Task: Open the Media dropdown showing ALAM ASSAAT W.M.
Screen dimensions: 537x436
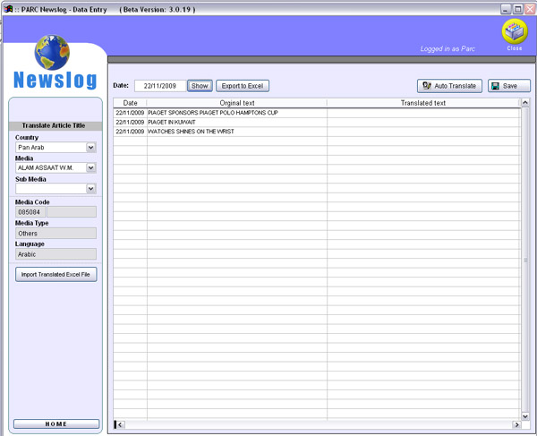Action: (x=90, y=167)
